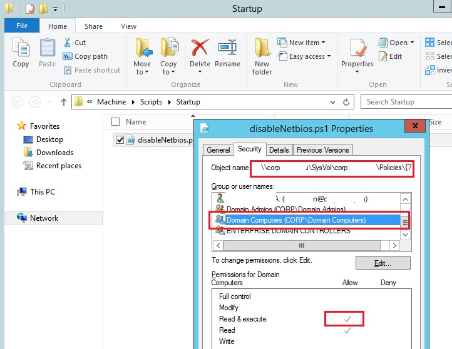Click the group list scroll up arrow
The image size is (452, 349).
[405, 200]
